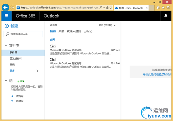Click the plus icon to compose 新建 mail
The height and width of the screenshot is (121, 173).
7,26
